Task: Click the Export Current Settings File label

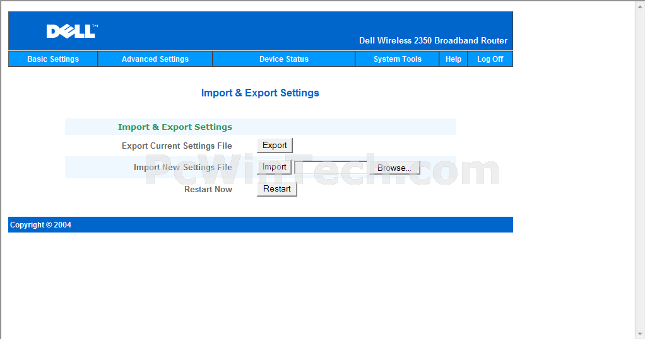Action: pyautogui.click(x=177, y=146)
